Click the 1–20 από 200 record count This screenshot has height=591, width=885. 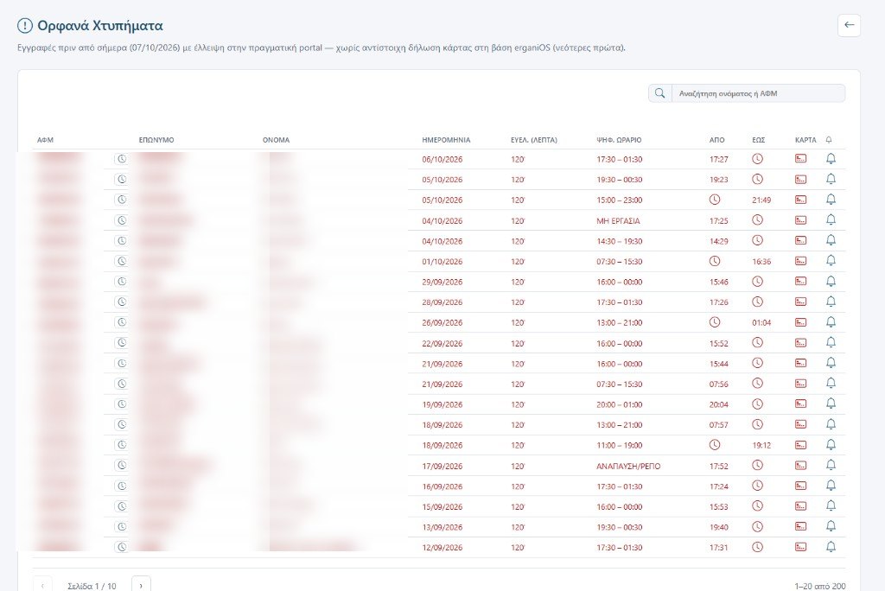click(820, 586)
